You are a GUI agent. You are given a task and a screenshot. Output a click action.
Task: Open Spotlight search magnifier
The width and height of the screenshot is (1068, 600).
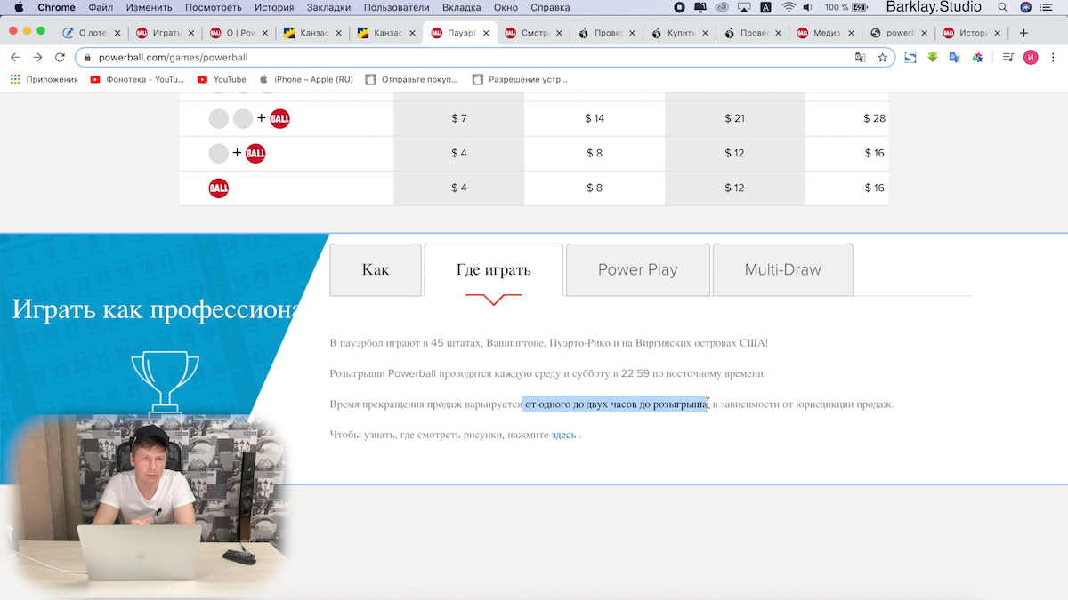tap(1003, 7)
